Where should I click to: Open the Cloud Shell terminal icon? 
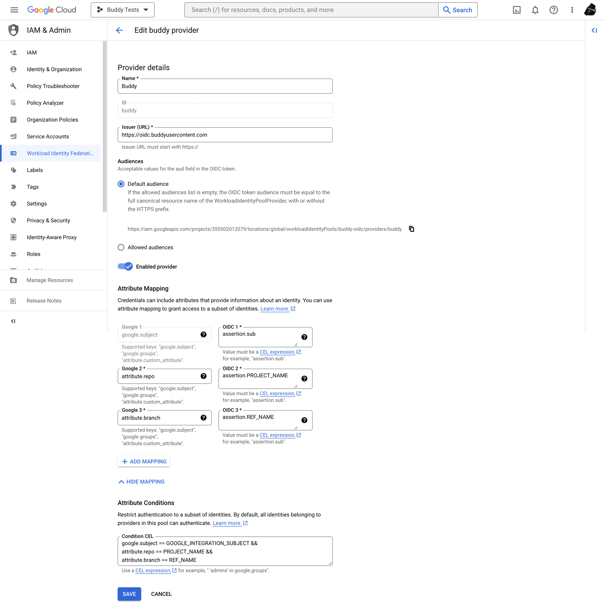coord(516,10)
